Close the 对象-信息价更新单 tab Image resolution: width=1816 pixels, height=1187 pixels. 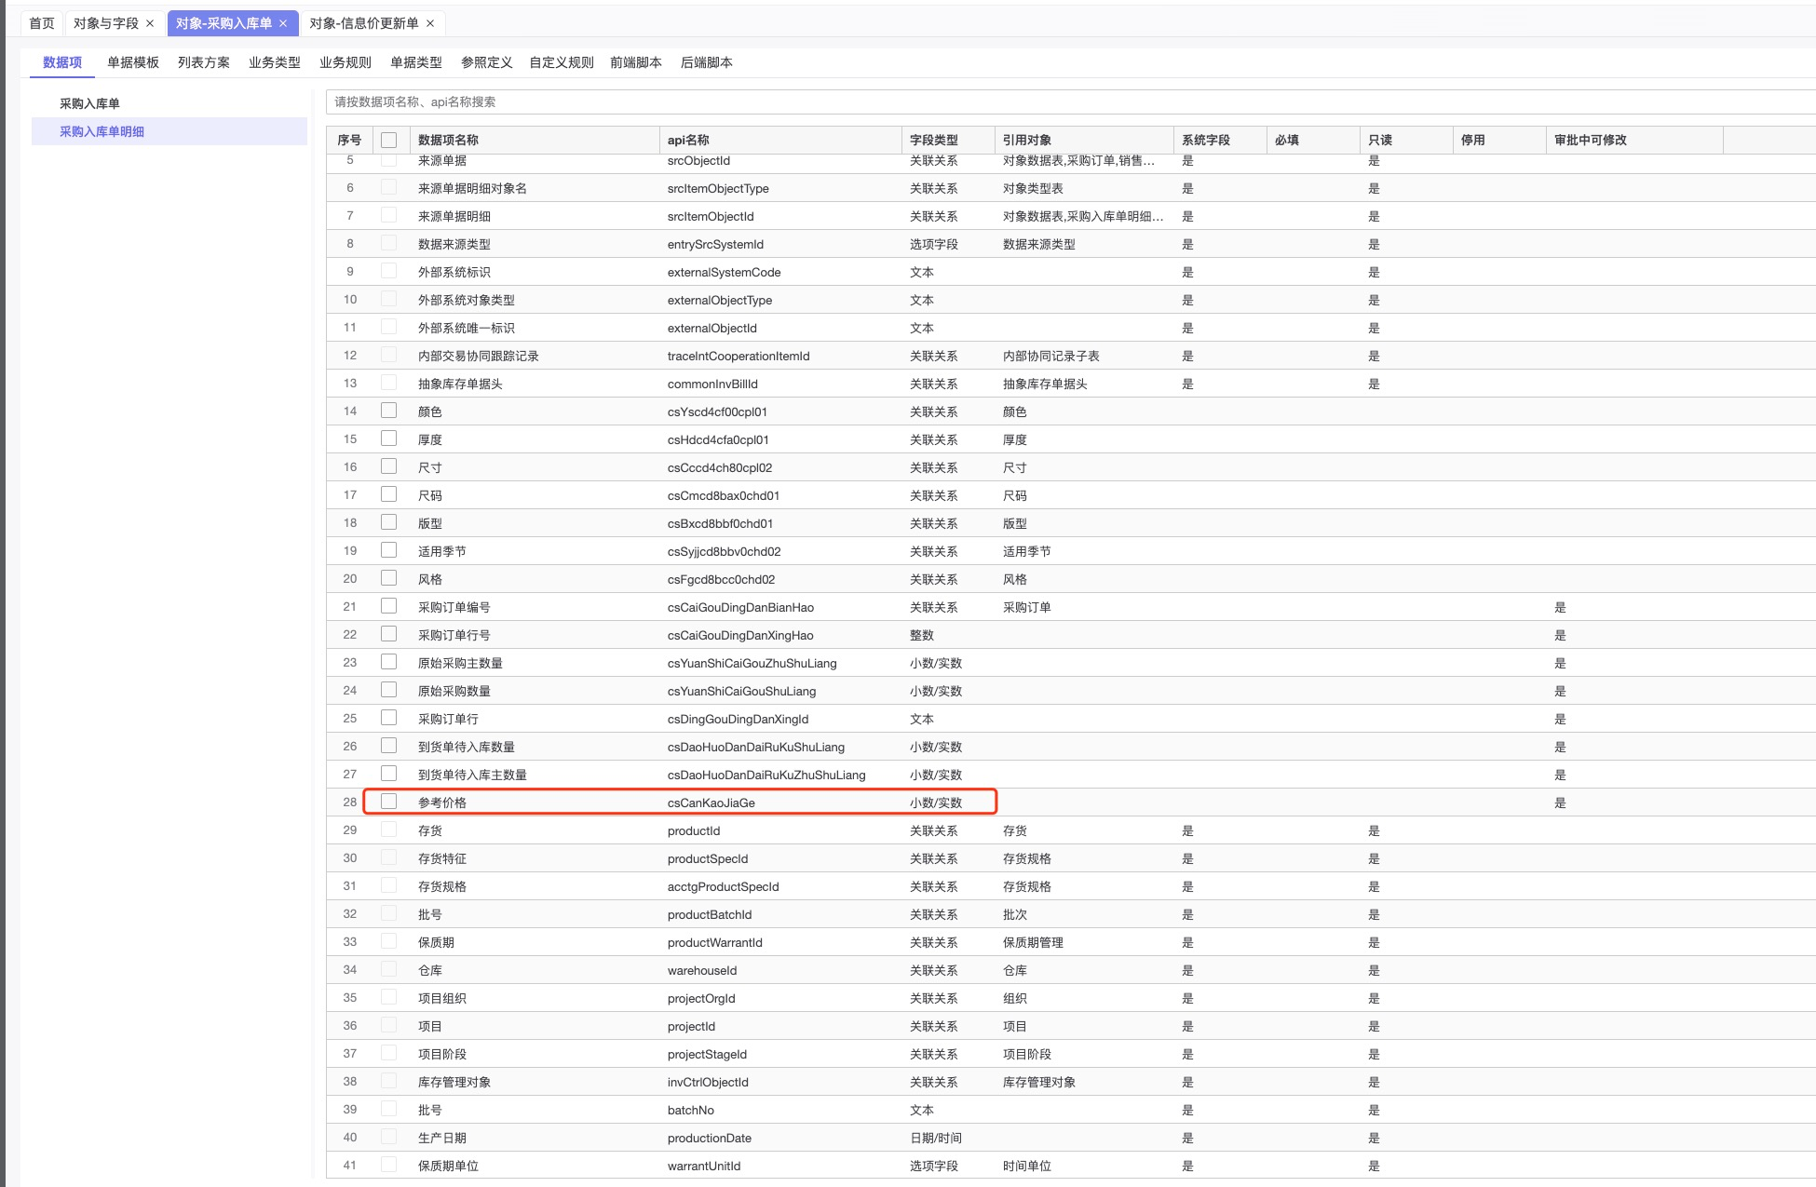pyautogui.click(x=430, y=23)
